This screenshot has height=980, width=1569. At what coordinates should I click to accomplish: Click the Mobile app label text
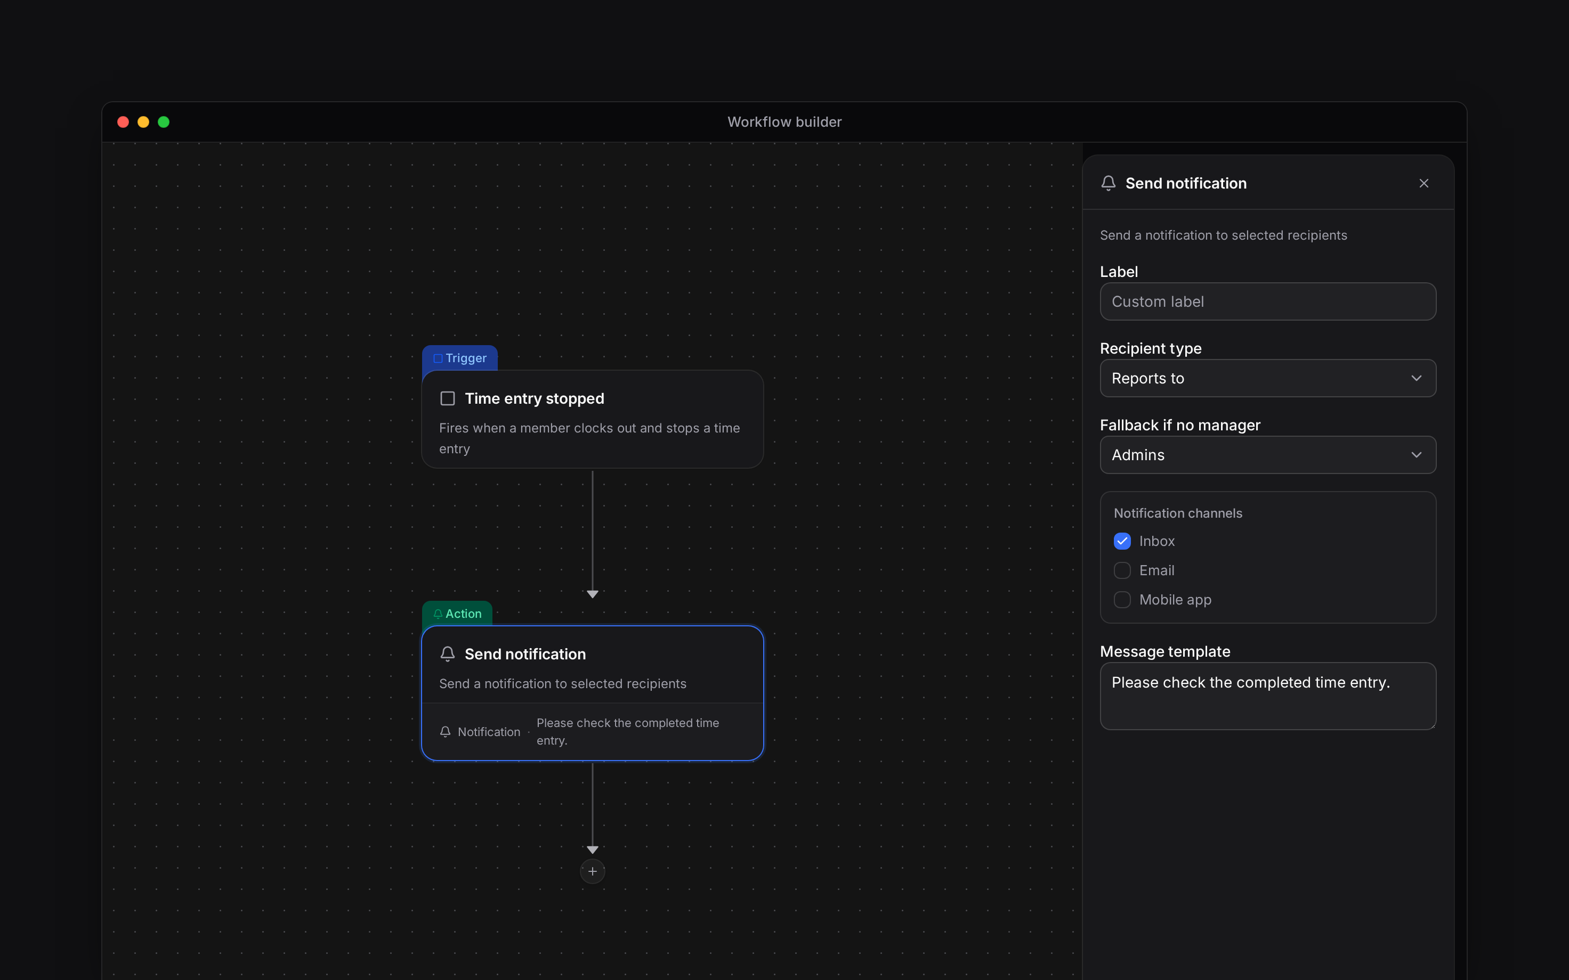click(1175, 600)
